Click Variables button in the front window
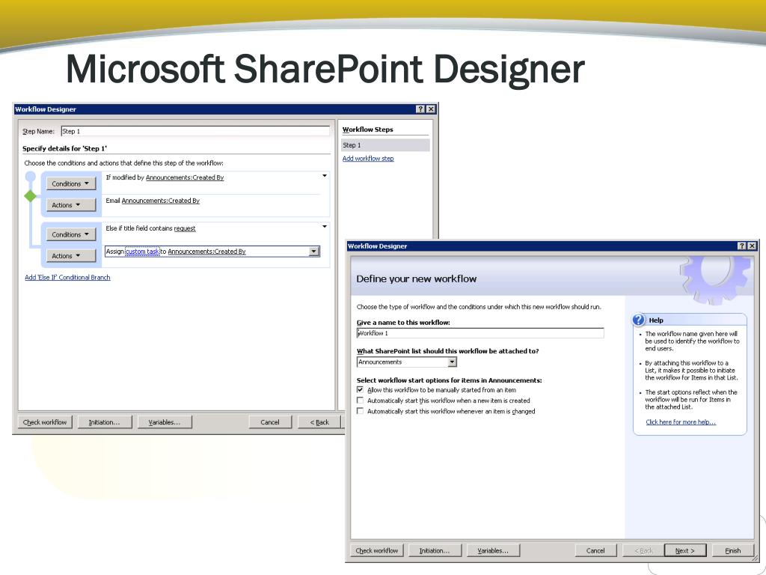766x575 pixels. [493, 550]
